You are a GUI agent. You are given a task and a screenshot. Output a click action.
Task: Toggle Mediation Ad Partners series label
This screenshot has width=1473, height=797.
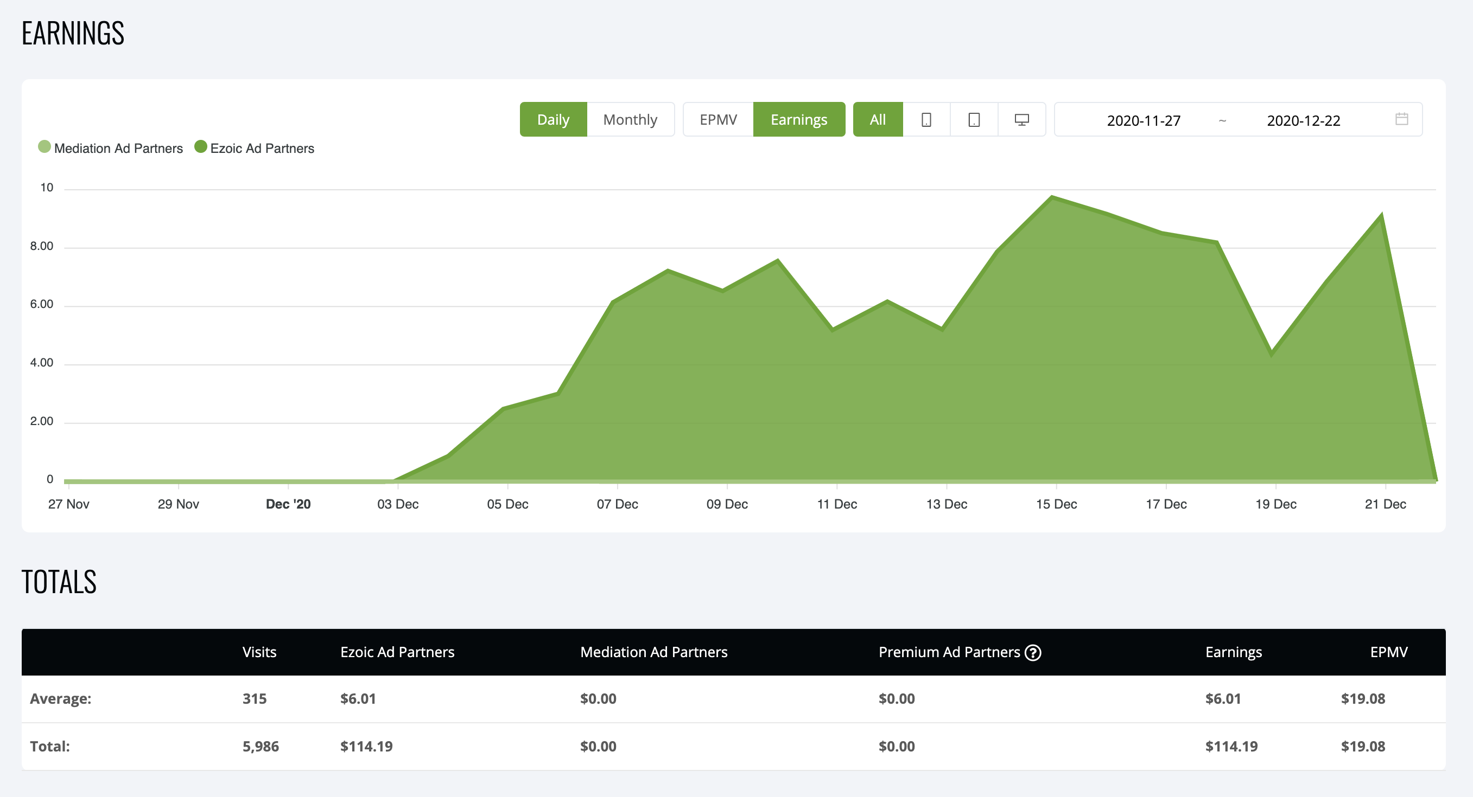point(118,149)
